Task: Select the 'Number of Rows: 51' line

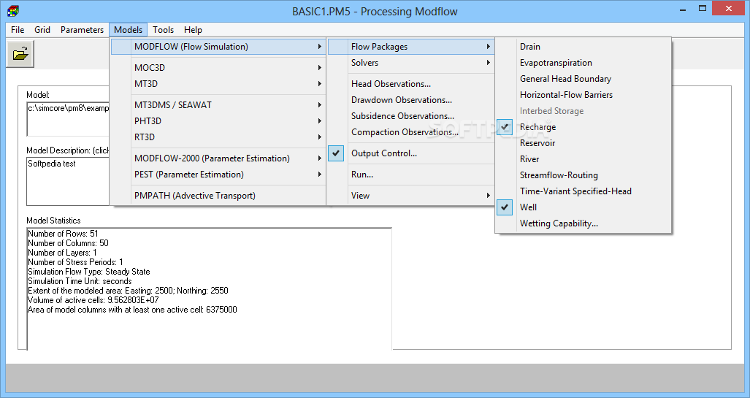Action: pos(63,234)
